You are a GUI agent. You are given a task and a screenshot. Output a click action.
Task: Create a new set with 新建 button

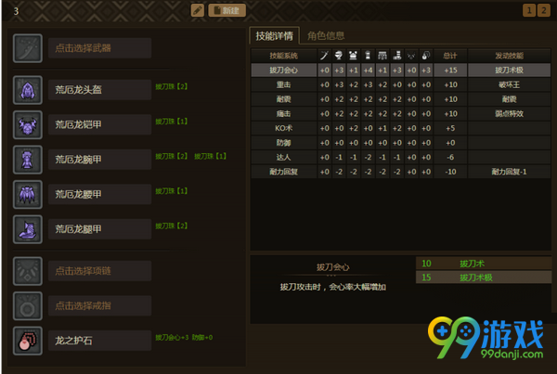[x=227, y=10]
